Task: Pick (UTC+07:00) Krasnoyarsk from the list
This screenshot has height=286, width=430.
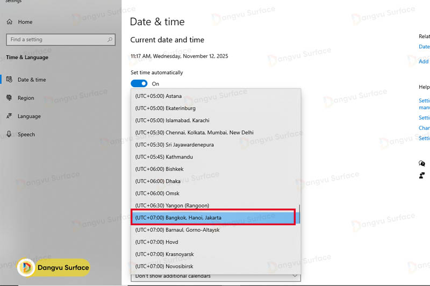Action: coord(164,254)
